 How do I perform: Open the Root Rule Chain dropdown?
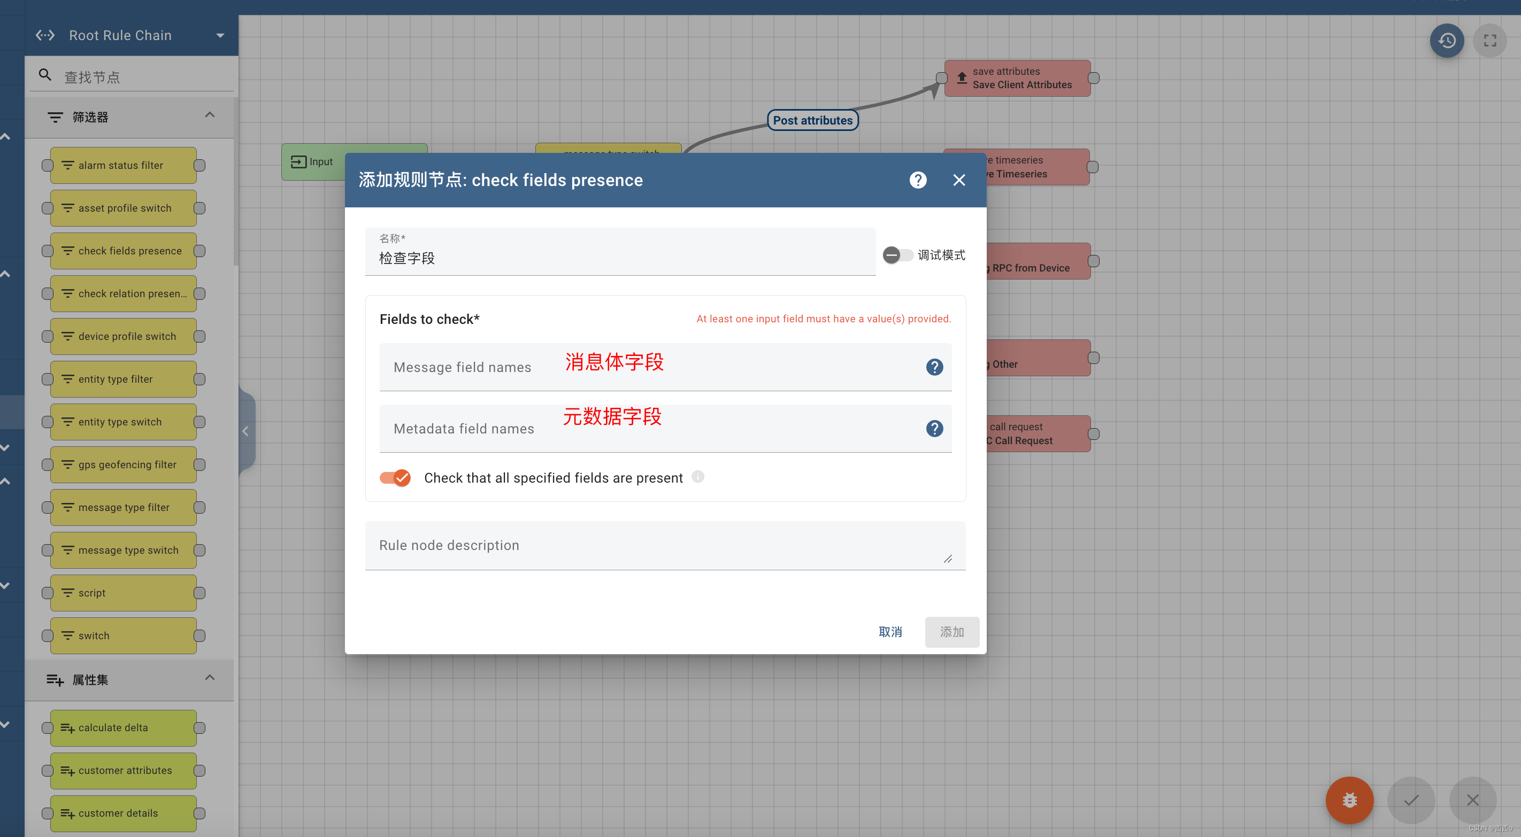(220, 35)
